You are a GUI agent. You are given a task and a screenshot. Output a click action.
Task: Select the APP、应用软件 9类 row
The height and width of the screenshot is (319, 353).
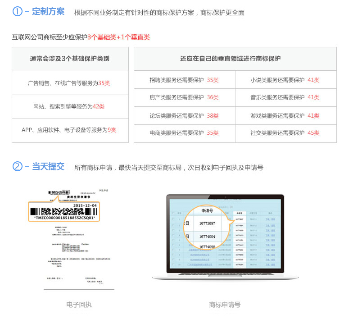coord(70,130)
